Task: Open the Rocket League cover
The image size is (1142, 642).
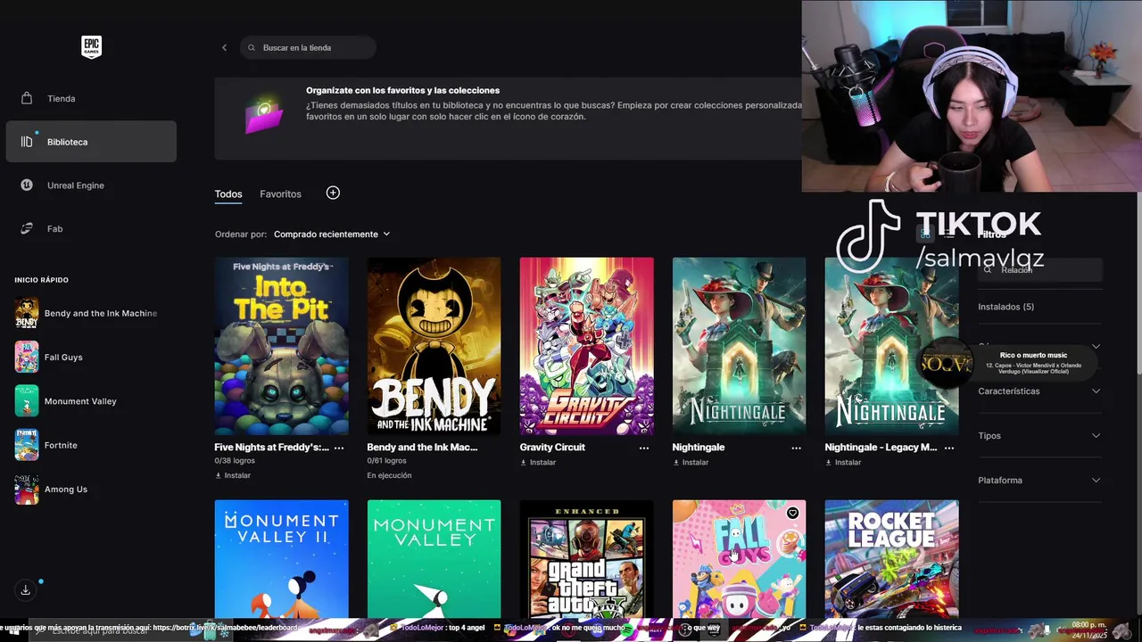Action: 891,559
